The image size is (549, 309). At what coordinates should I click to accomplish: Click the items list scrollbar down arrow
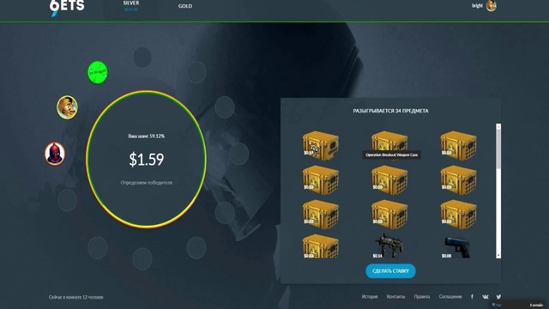pos(498,256)
